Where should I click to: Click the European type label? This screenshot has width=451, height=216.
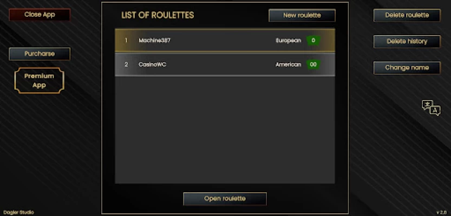(x=288, y=40)
